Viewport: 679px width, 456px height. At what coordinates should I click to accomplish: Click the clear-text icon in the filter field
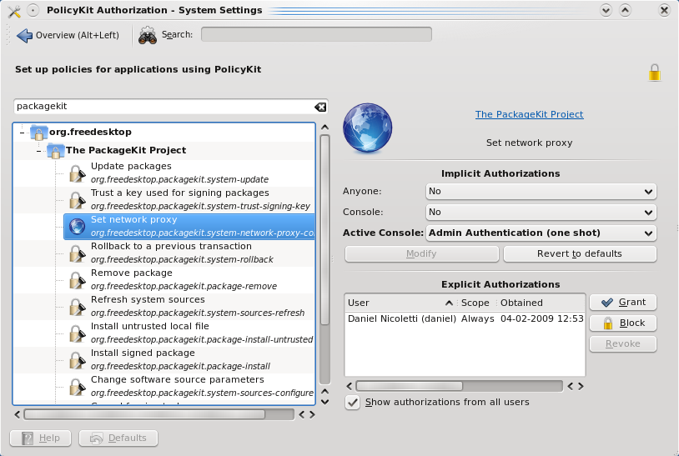coord(320,107)
